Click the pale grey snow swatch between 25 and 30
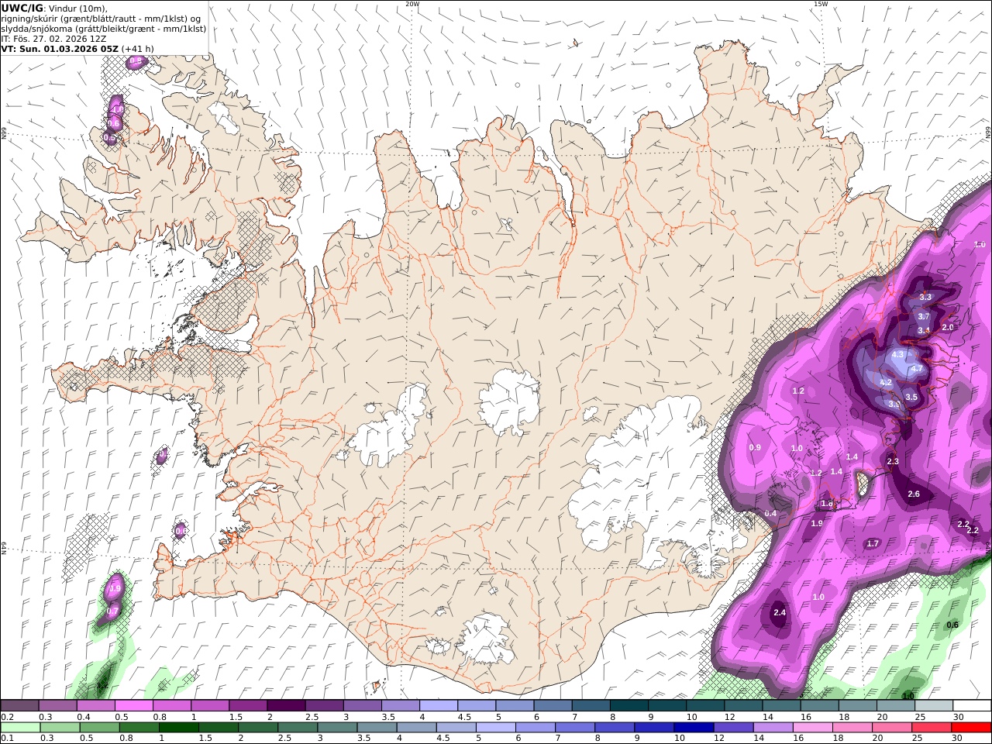The image size is (992, 744). (x=934, y=706)
